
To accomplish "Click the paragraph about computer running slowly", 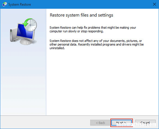I will 93,30.
